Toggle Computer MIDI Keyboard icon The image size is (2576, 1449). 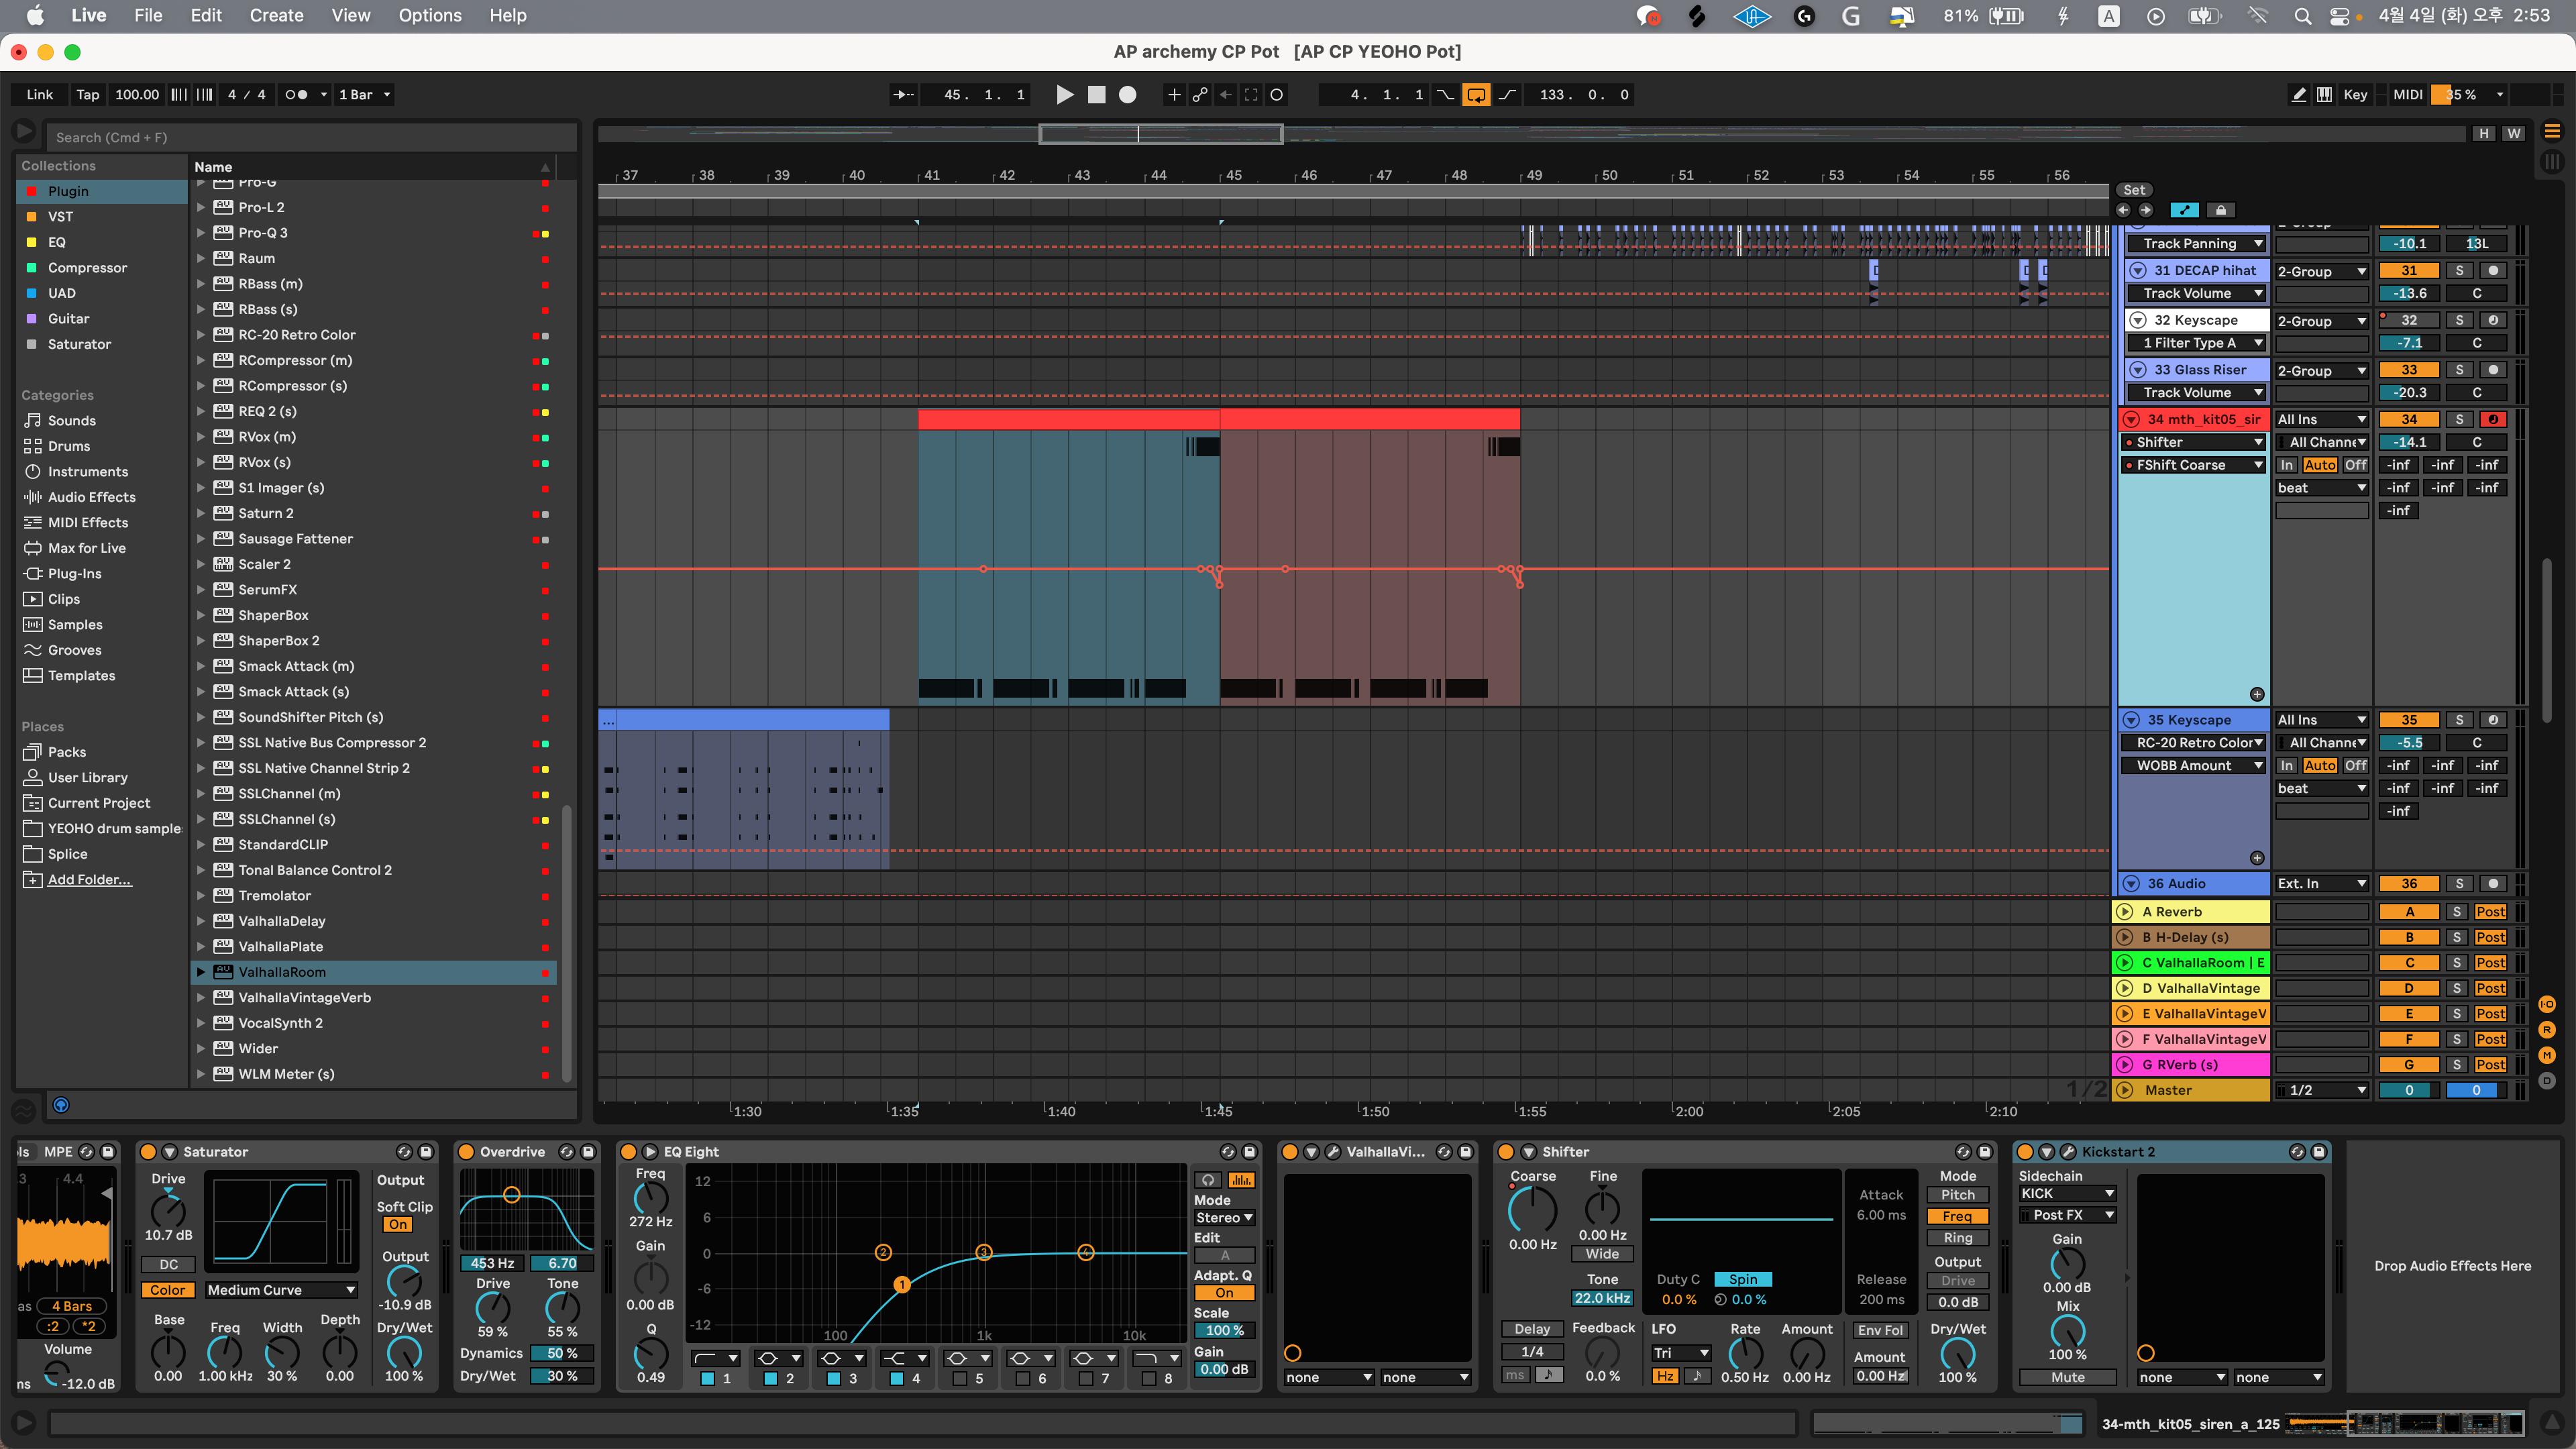[2325, 95]
